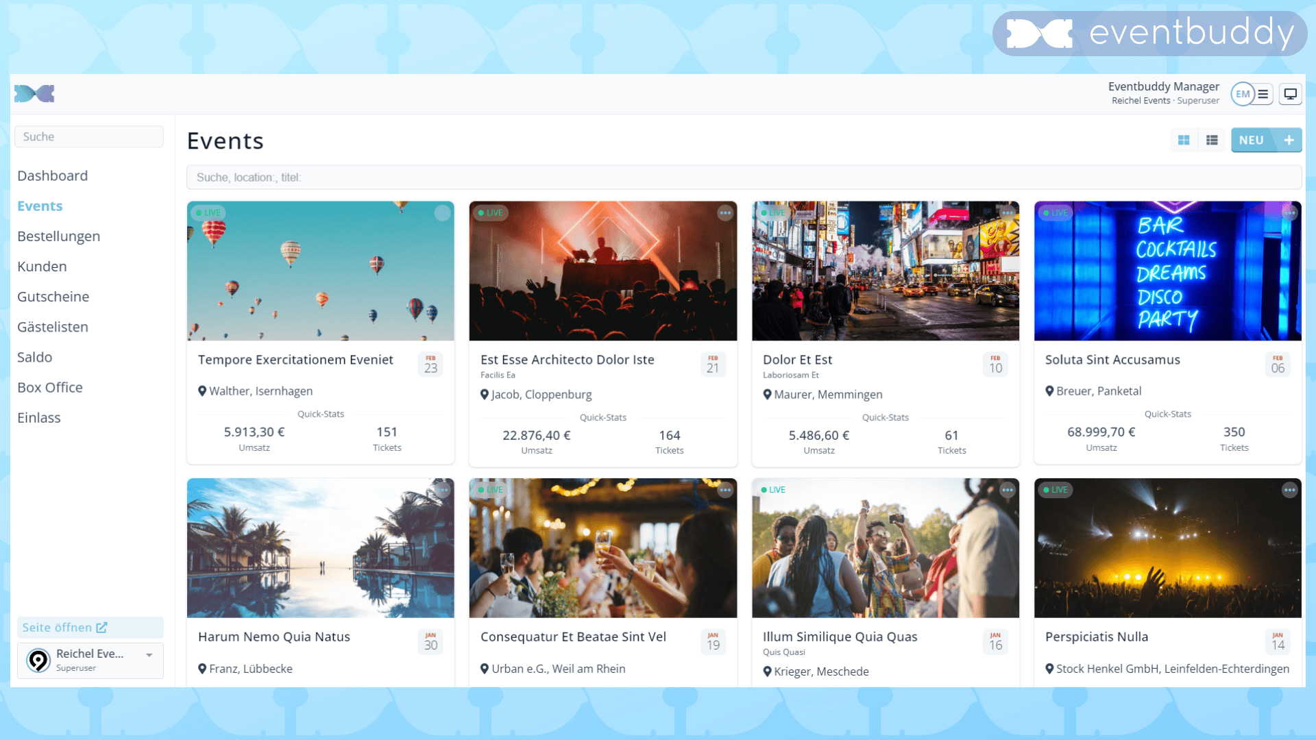Image resolution: width=1316 pixels, height=740 pixels.
Task: Open the DJ concert event thumbnail
Action: click(x=603, y=271)
